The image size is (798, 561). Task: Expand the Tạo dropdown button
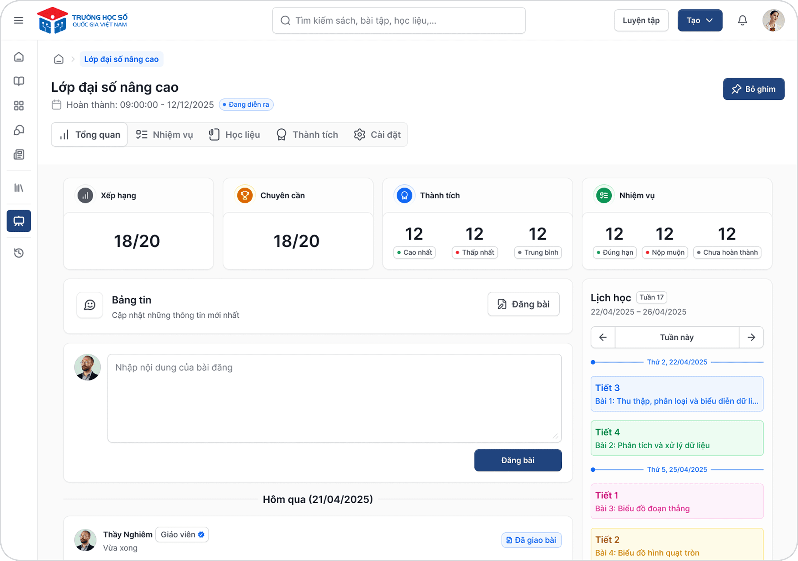699,21
